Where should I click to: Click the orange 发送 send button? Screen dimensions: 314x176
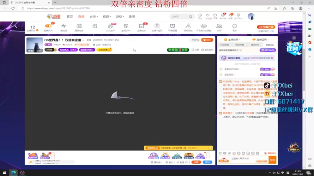[272, 160]
